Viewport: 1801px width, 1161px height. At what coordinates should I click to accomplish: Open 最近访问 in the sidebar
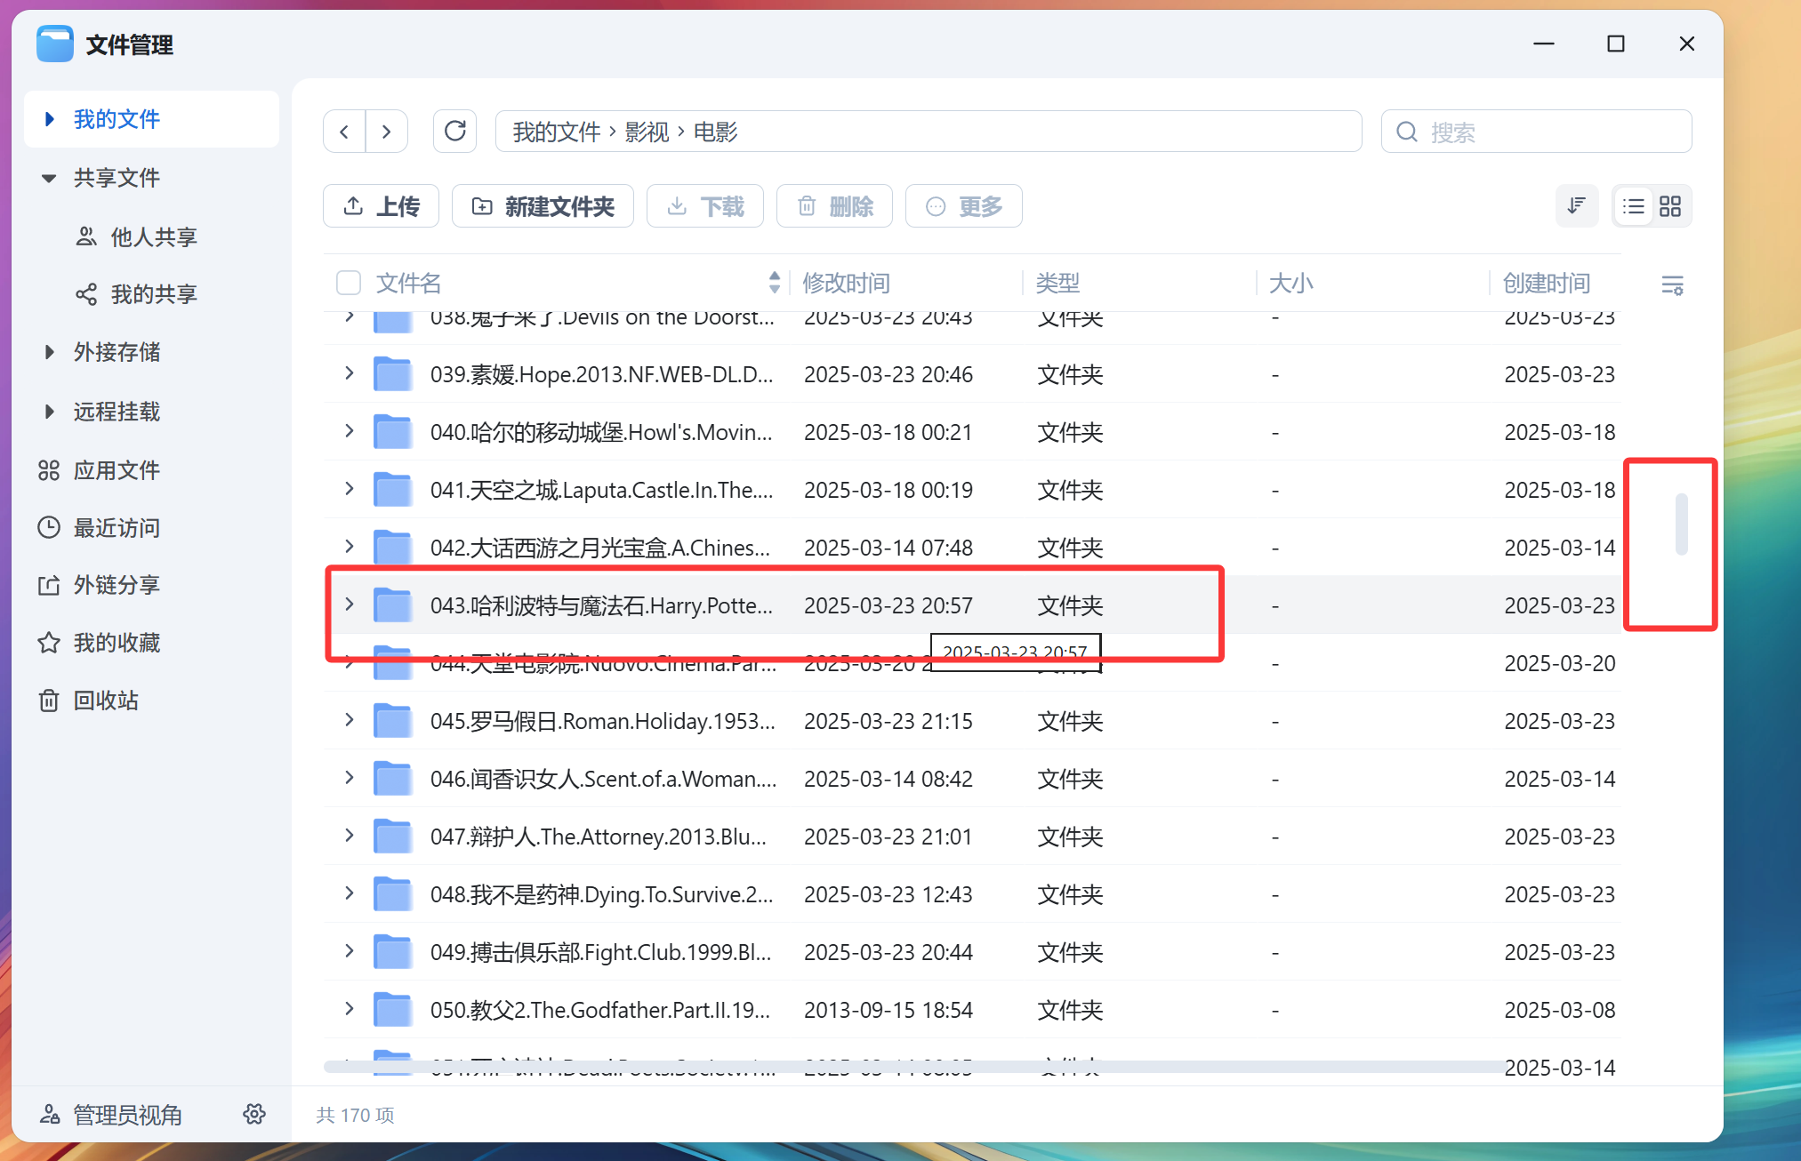[x=116, y=528]
